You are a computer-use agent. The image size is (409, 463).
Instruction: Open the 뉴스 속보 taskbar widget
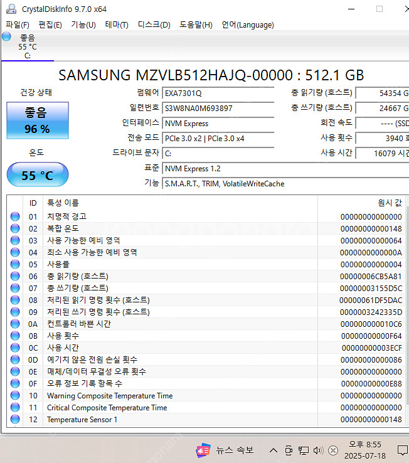[225, 450]
